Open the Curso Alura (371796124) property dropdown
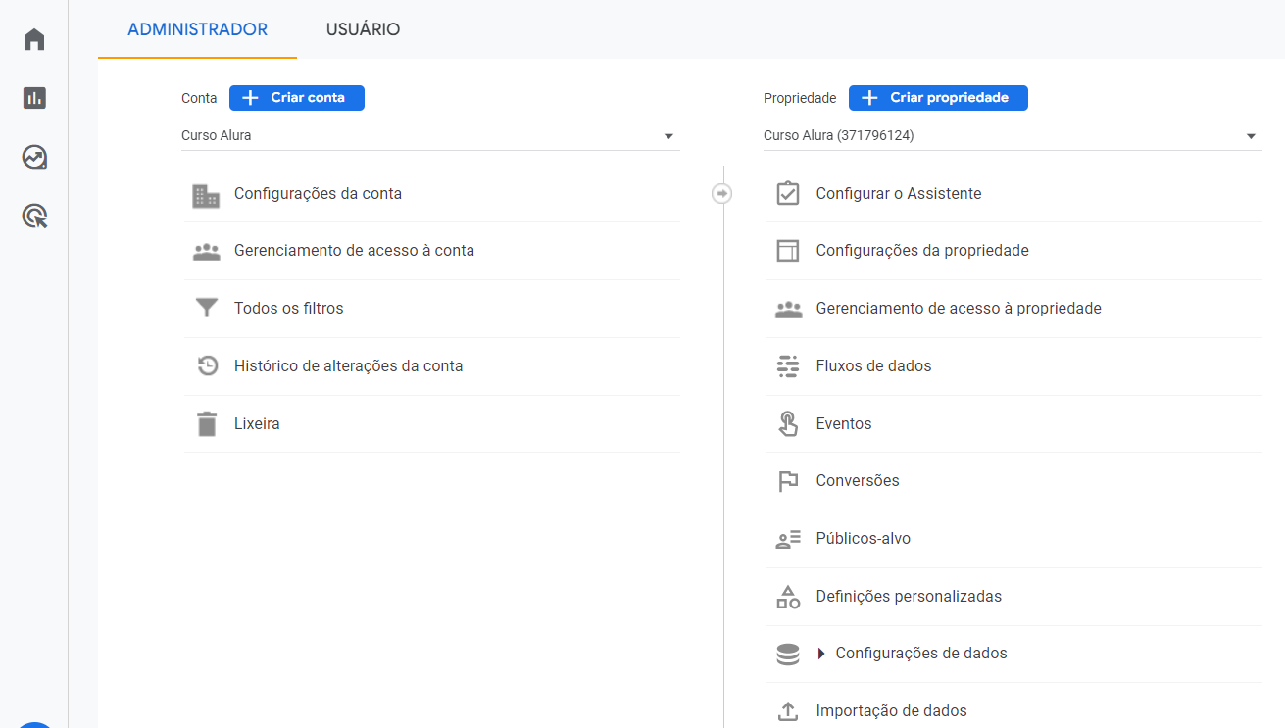Viewport: 1285px width, 728px height. pos(1013,136)
